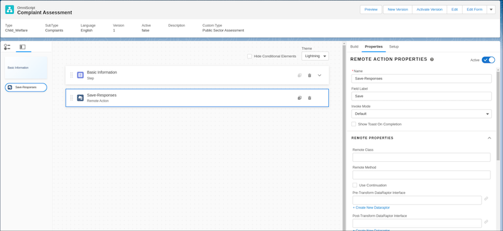503x231 pixels.
Task: Click the Complaint Assessment title text
Action: (45, 13)
